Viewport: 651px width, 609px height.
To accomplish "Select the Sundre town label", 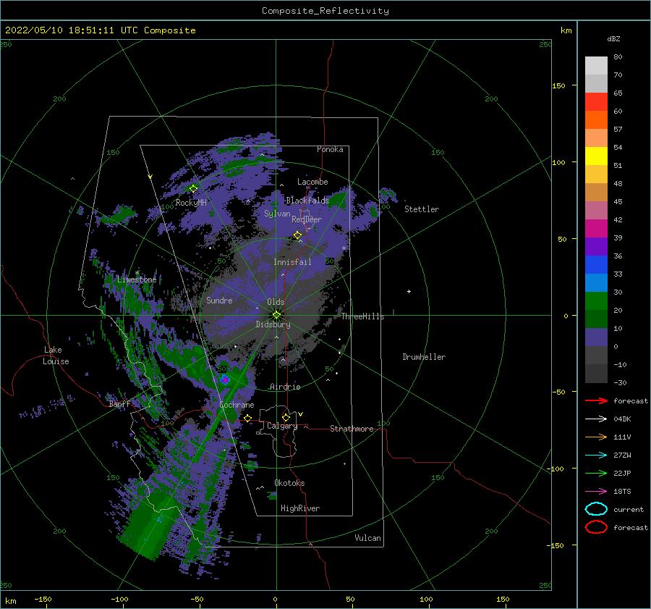I will pyautogui.click(x=219, y=300).
